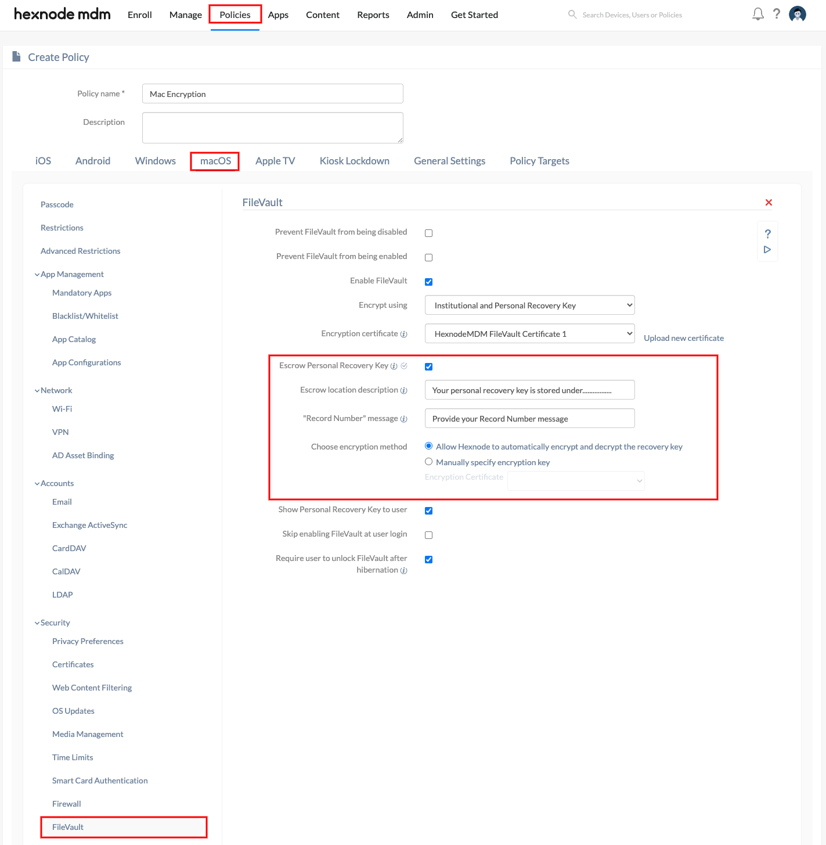Switch to the Android platform tab
This screenshot has width=826, height=845.
tap(93, 161)
